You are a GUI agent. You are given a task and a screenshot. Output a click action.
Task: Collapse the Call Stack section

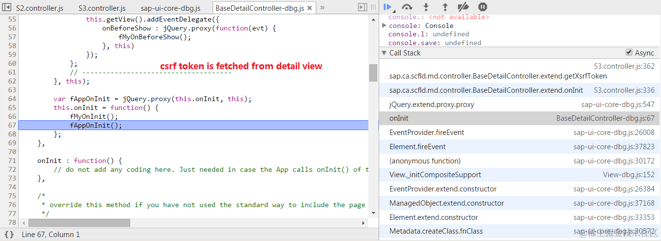point(384,53)
